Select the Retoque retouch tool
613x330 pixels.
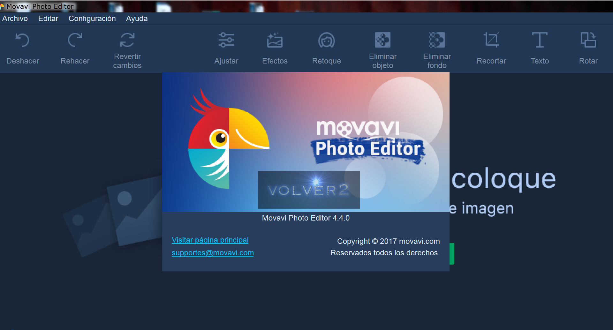[x=327, y=49]
